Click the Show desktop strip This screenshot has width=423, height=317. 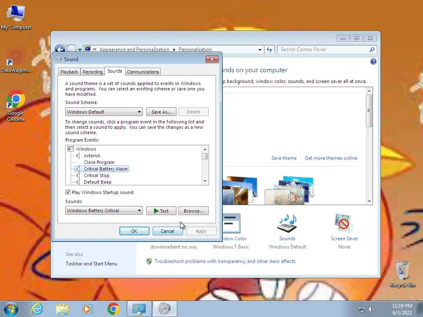point(420,309)
